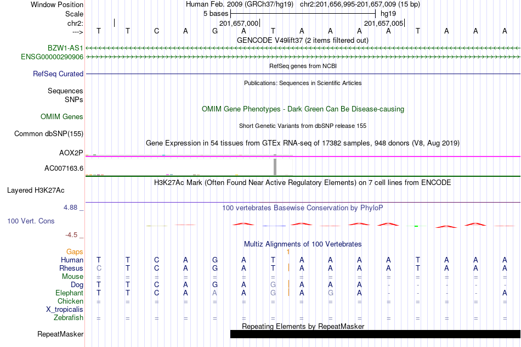Click the 100 Vert. Cons label
This screenshot has width=521, height=347.
click(x=31, y=221)
